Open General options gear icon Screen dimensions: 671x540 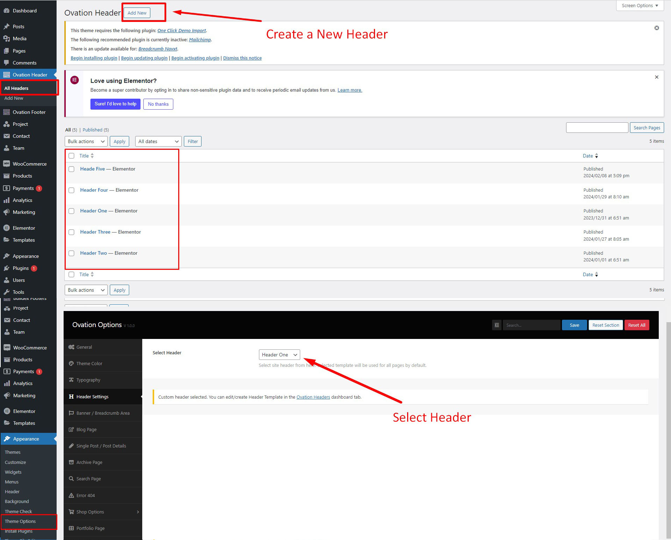(71, 347)
